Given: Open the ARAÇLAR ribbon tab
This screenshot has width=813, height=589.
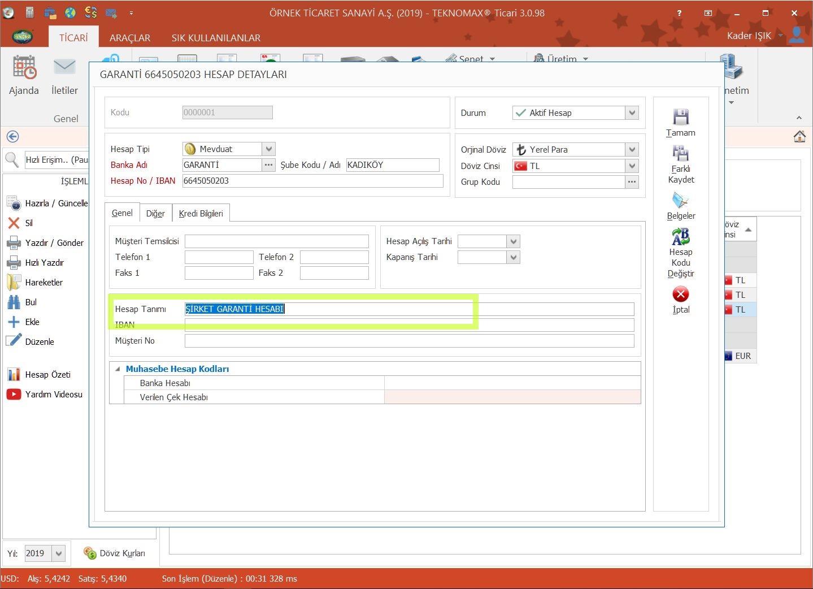Looking at the screenshot, I should click(130, 38).
